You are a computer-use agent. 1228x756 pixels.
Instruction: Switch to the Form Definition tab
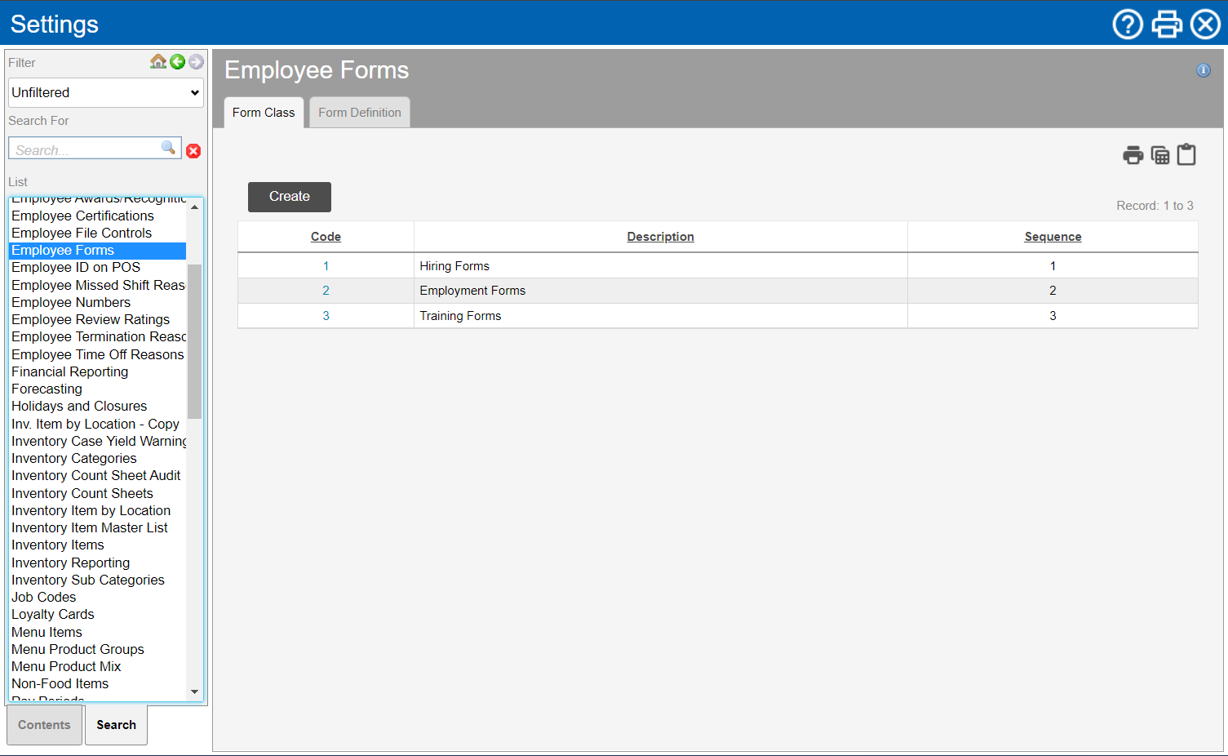click(360, 113)
